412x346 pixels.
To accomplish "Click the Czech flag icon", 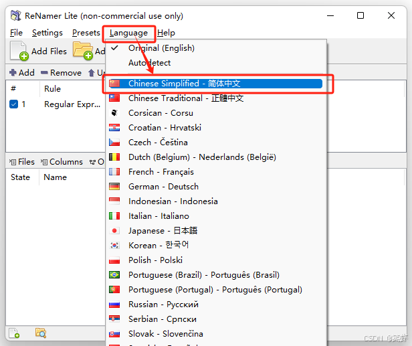I will [x=114, y=143].
